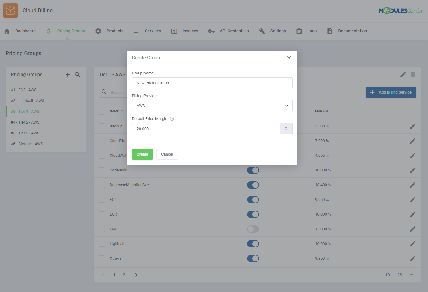Toggle the ECR service switch
This screenshot has height=292, width=428.
coord(253,214)
